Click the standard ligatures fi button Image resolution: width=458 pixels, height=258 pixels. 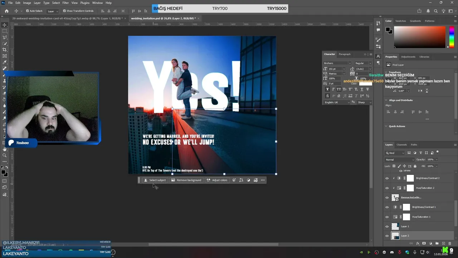tap(327, 96)
